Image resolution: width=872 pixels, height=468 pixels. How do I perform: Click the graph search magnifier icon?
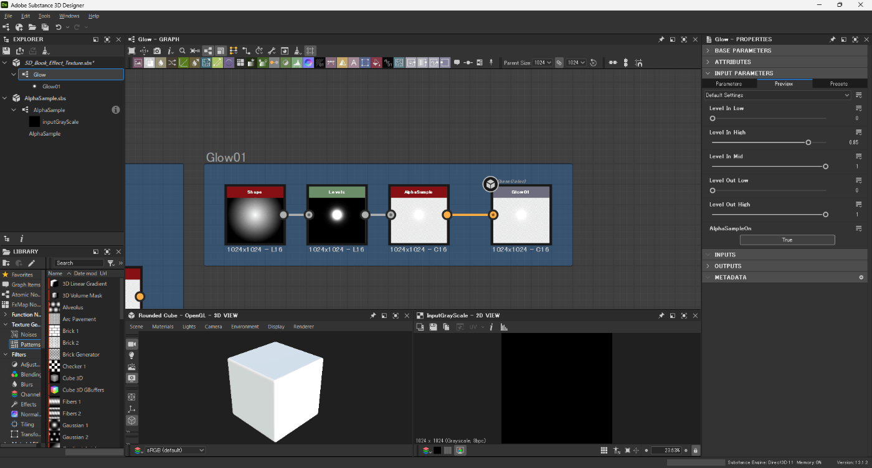coord(182,51)
